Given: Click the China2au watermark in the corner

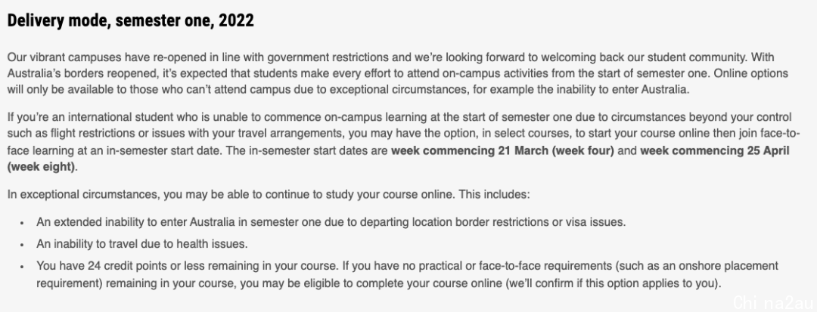Looking at the screenshot, I should (x=773, y=301).
